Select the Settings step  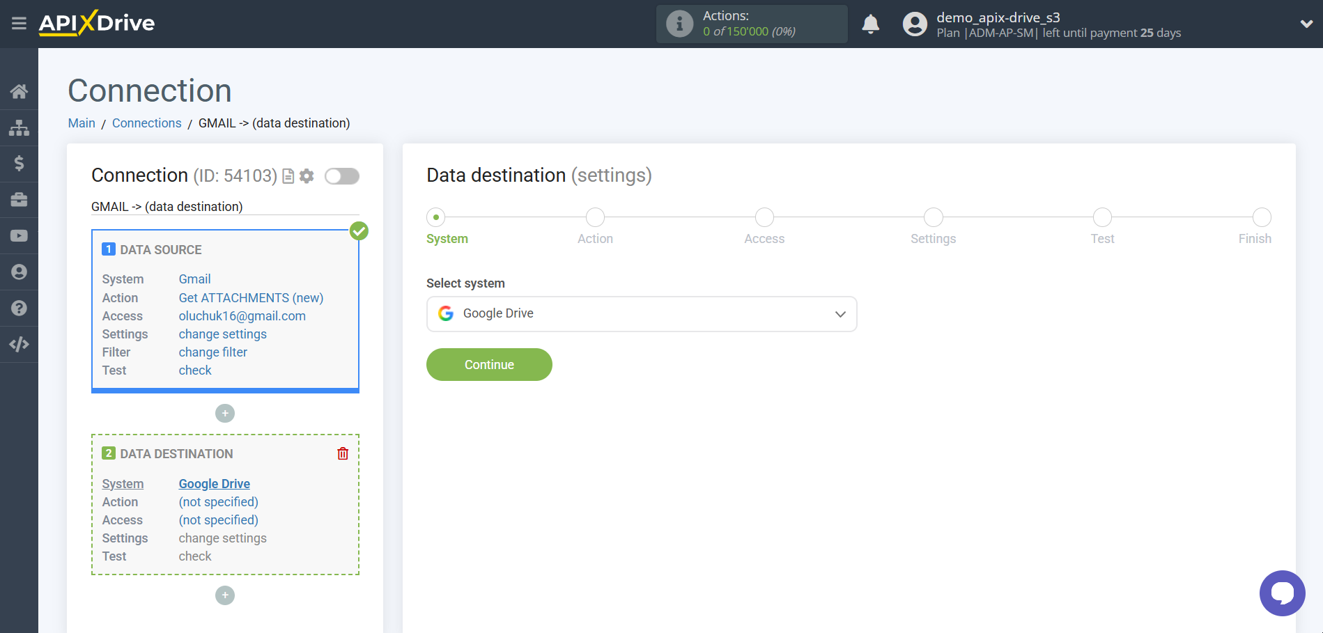[x=933, y=217]
